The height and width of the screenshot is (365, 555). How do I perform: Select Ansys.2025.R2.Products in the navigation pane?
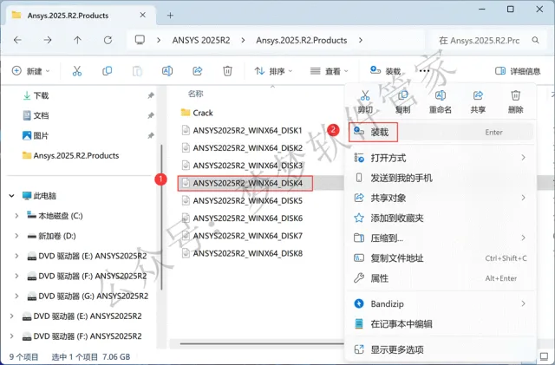76,155
